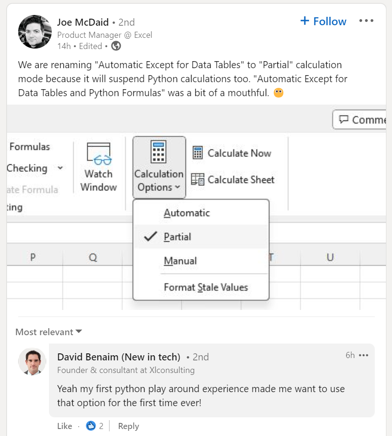Select column U header
This screenshot has height=436, width=392.
(330, 257)
